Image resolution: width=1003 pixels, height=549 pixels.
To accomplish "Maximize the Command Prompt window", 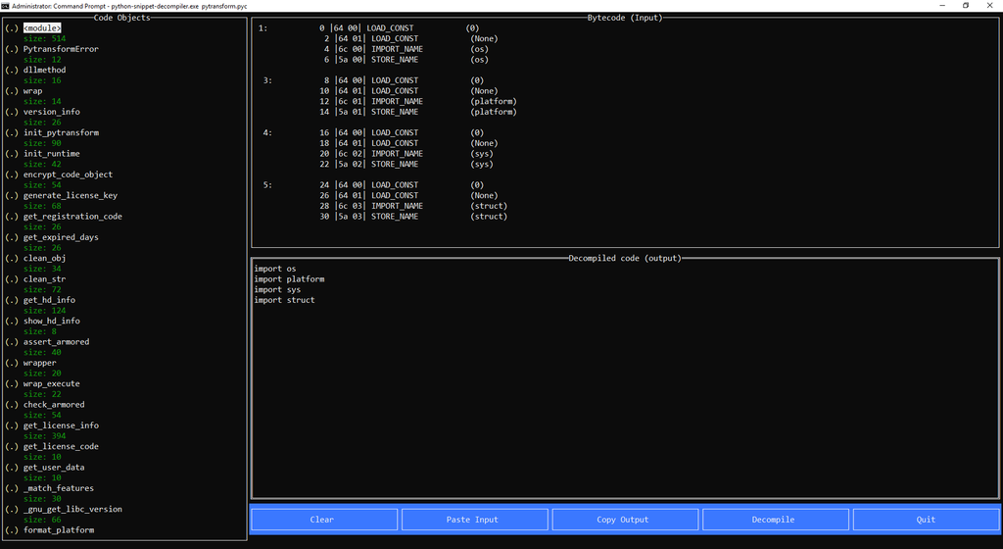I will point(966,5).
